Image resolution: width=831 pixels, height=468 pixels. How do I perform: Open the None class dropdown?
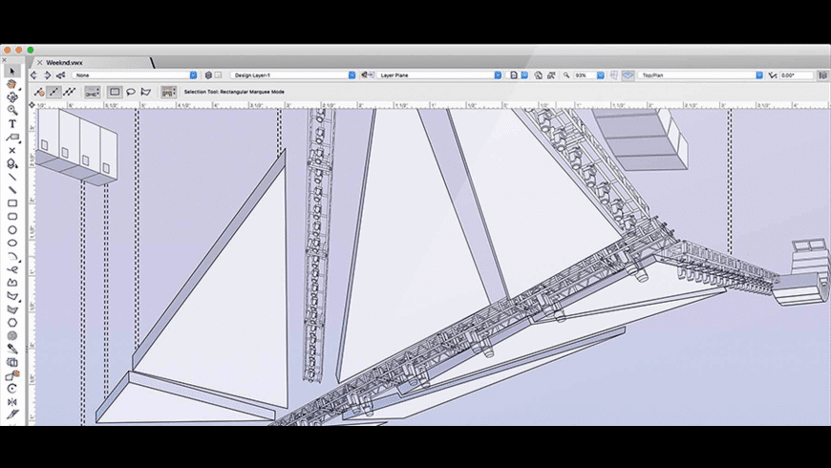[x=135, y=74]
